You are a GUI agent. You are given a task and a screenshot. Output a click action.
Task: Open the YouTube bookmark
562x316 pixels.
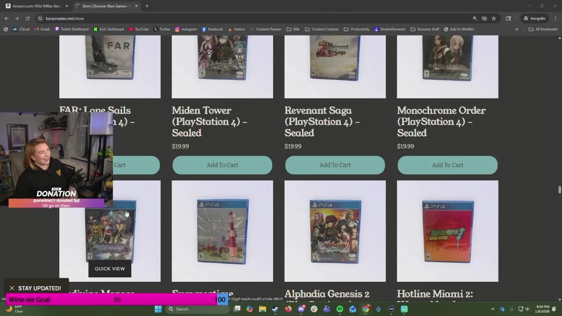point(139,29)
